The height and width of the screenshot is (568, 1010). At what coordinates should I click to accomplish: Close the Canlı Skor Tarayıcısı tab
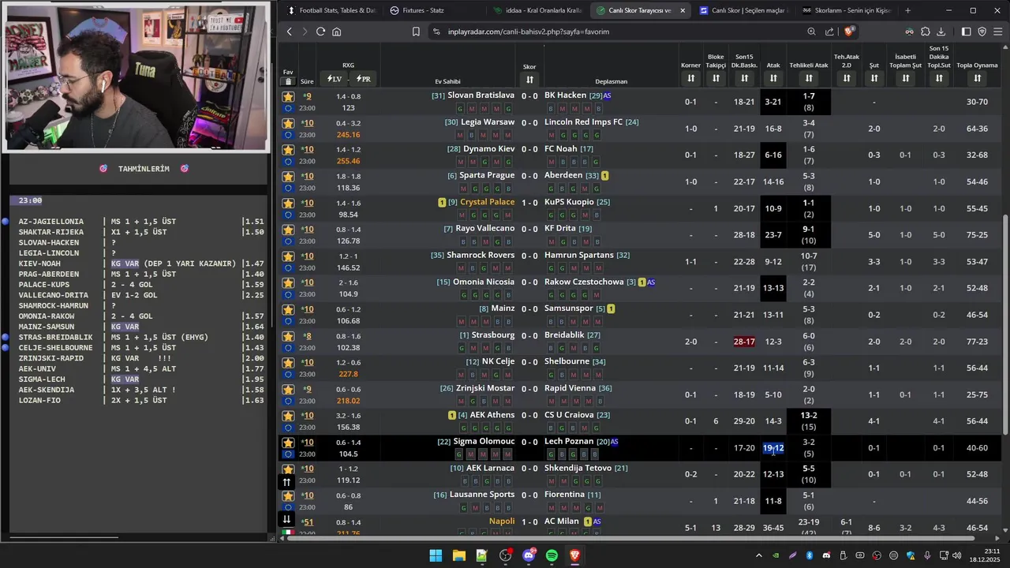[x=683, y=10]
